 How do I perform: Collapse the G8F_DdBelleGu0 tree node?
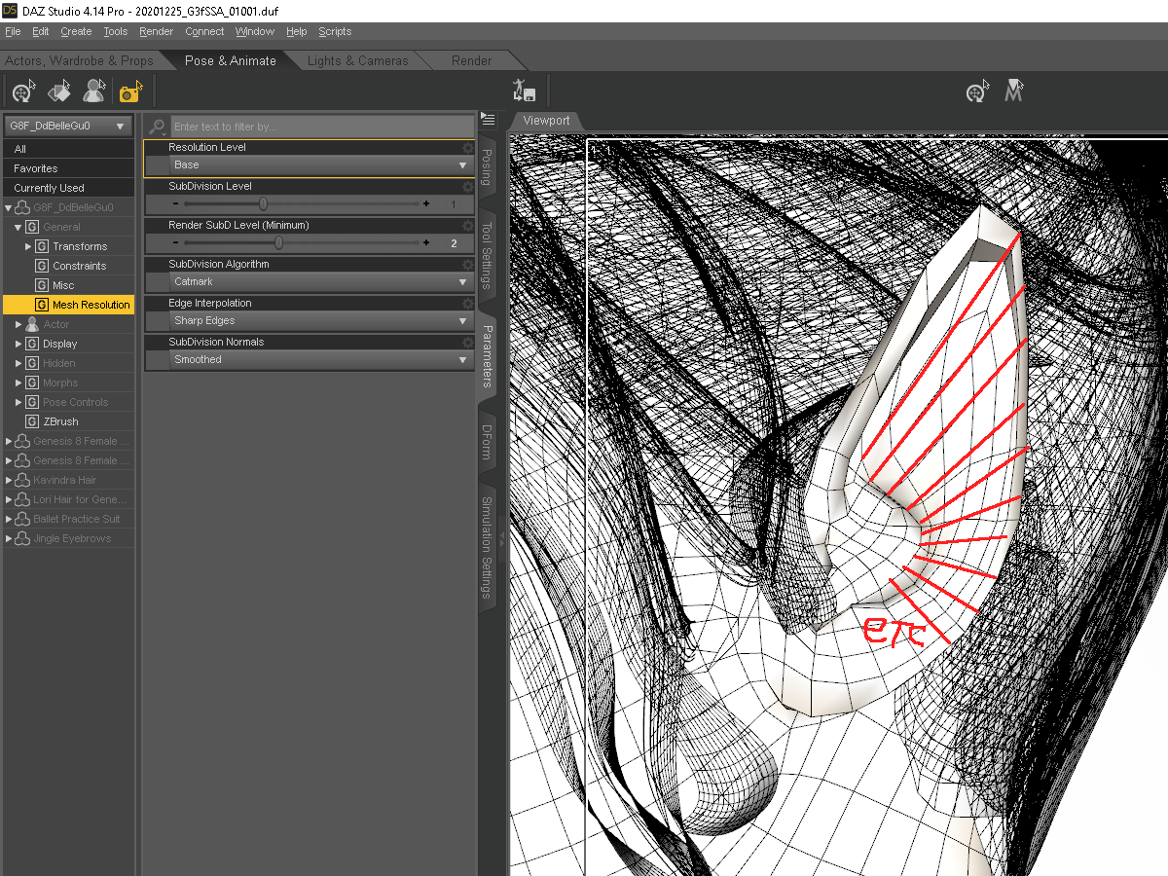9,207
